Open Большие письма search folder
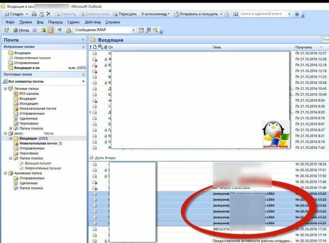Screen dimensions: 329x243 38,163
